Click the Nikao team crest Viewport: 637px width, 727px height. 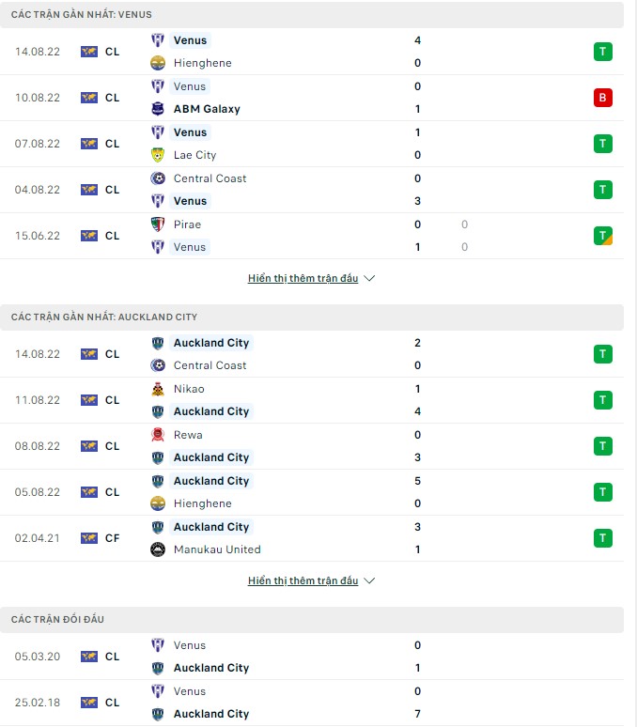158,389
